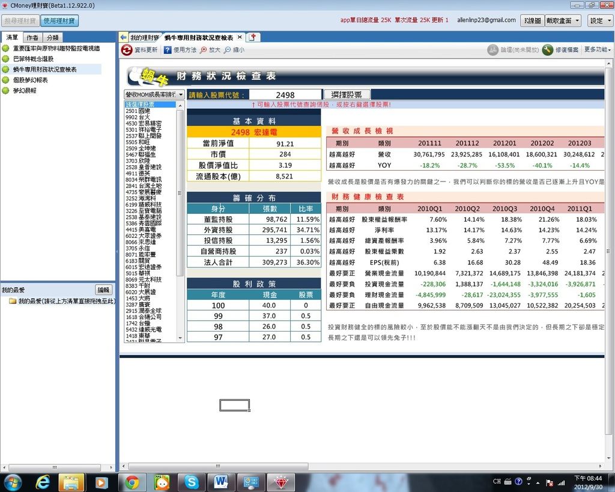Click the folder icon of 我的最愛
615x492 pixels.
(13, 301)
